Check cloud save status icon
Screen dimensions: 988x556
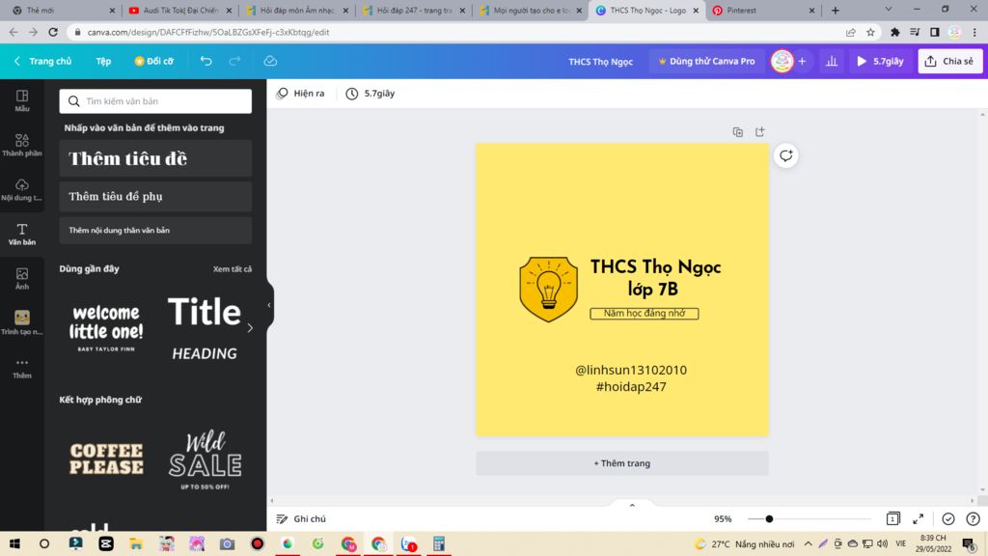pyautogui.click(x=270, y=61)
